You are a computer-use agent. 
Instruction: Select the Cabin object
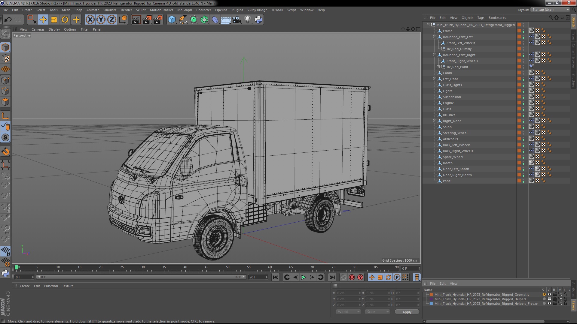pos(447,73)
